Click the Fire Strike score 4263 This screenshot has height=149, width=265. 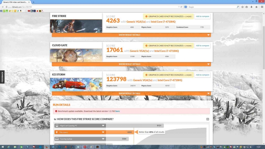(x=113, y=21)
